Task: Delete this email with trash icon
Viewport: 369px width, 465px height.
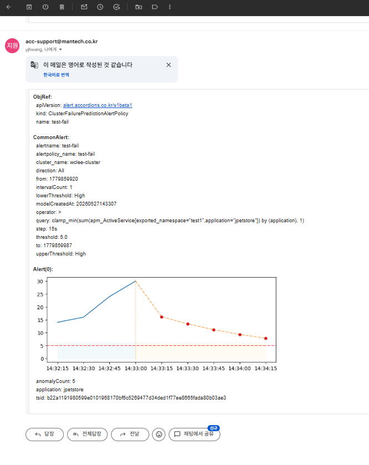Action: pos(62,7)
